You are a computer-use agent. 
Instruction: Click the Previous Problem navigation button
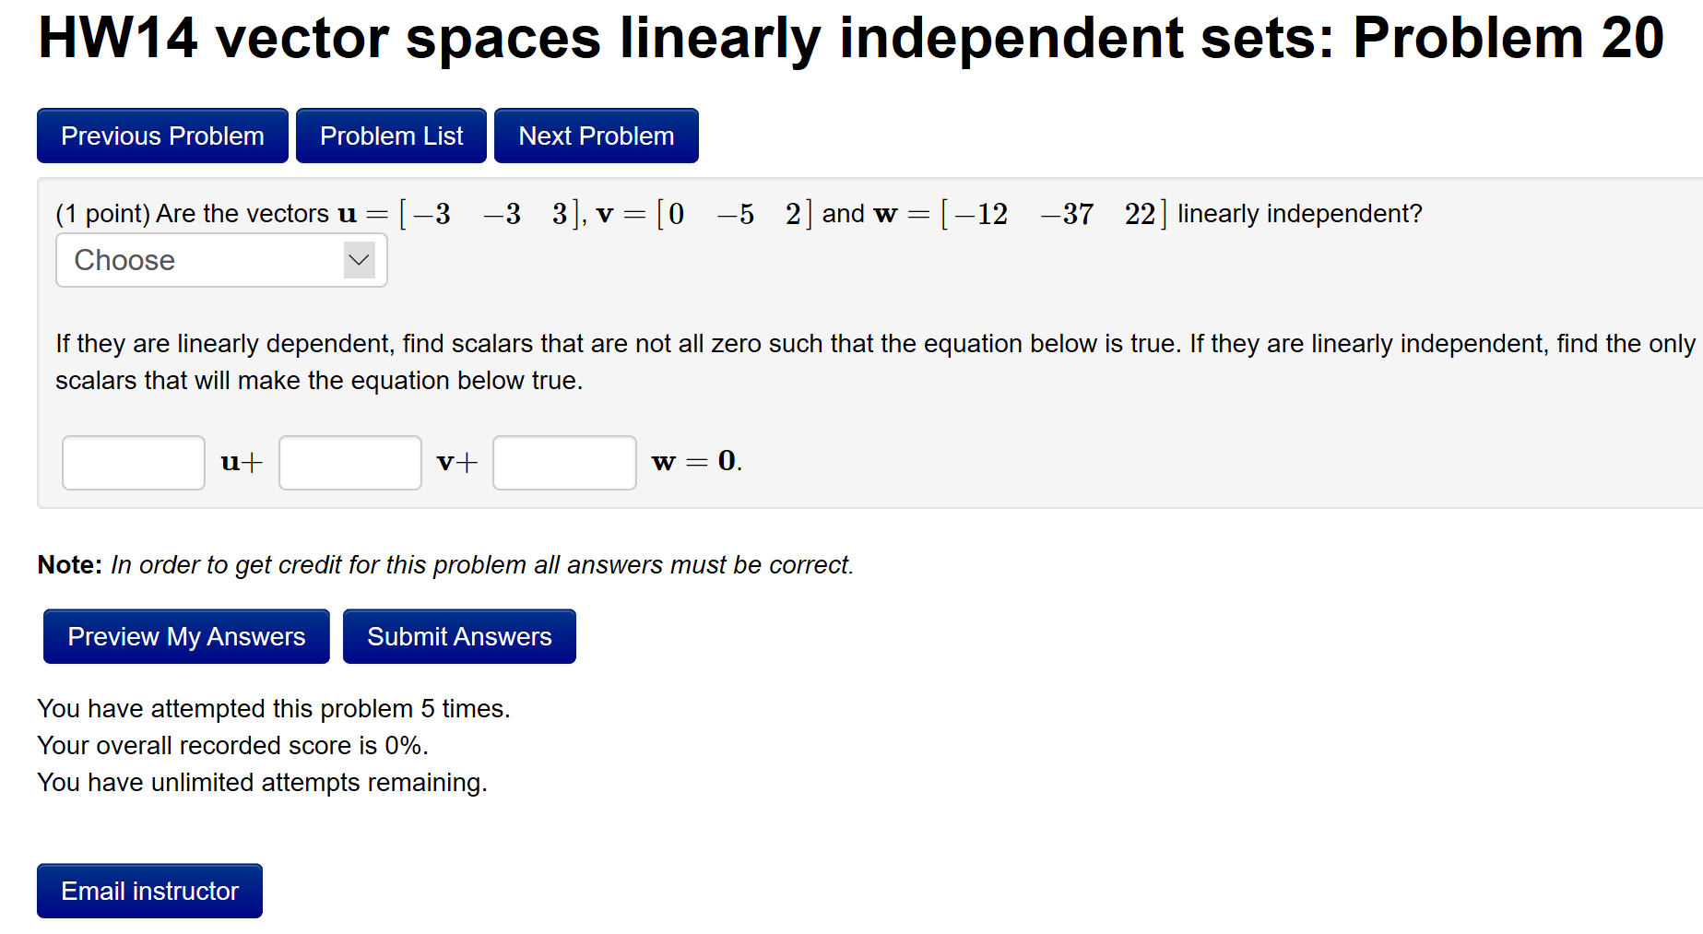coord(161,136)
